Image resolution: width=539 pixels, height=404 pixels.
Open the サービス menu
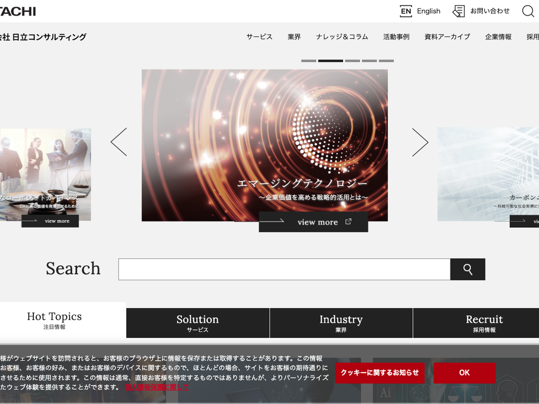pyautogui.click(x=259, y=37)
